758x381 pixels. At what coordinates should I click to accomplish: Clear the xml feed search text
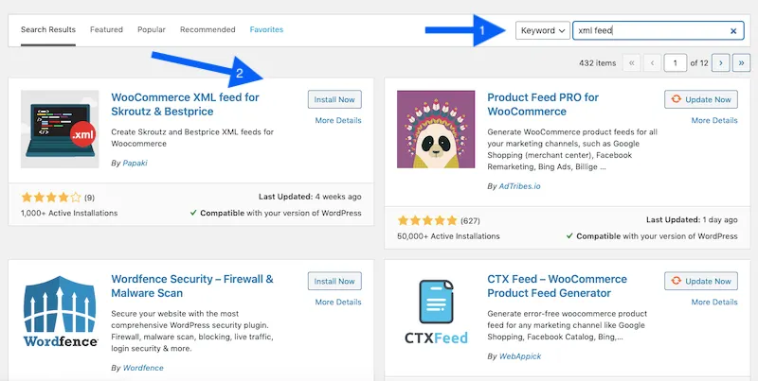(733, 31)
